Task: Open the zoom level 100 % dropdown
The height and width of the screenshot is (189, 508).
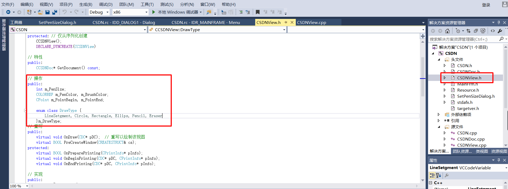Action: [x=27, y=186]
